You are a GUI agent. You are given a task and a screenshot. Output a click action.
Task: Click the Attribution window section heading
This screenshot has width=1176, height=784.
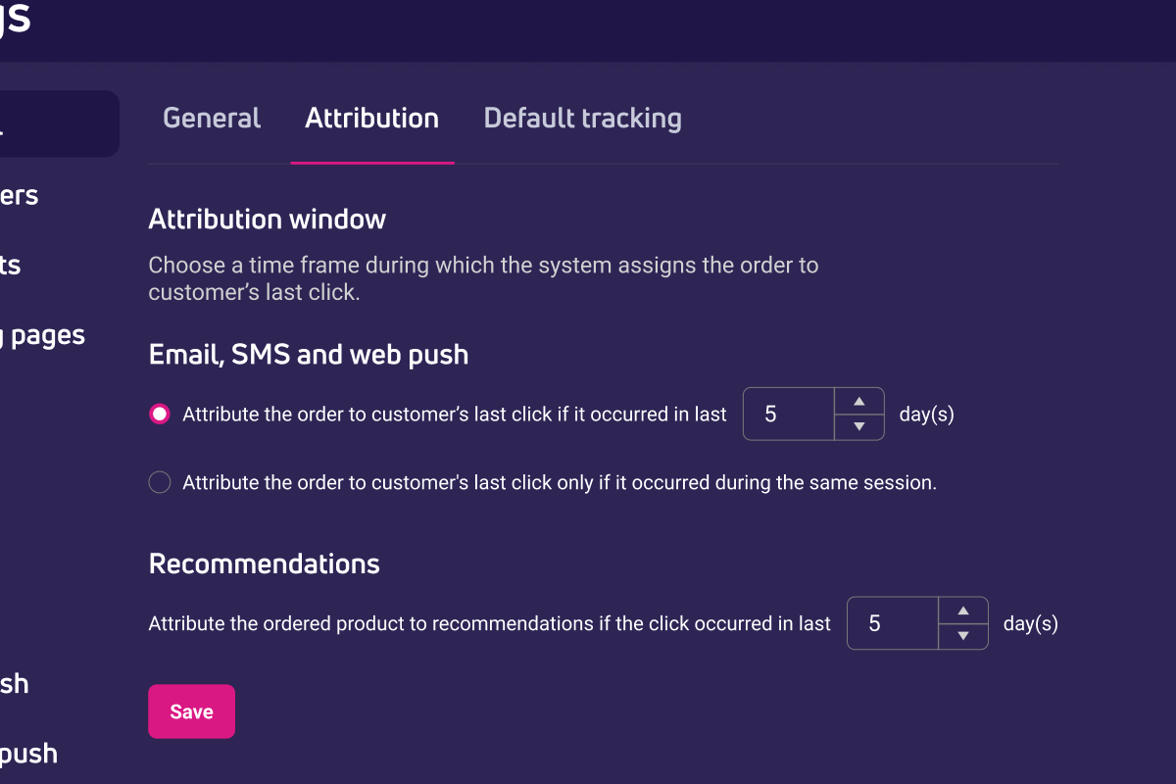click(267, 219)
